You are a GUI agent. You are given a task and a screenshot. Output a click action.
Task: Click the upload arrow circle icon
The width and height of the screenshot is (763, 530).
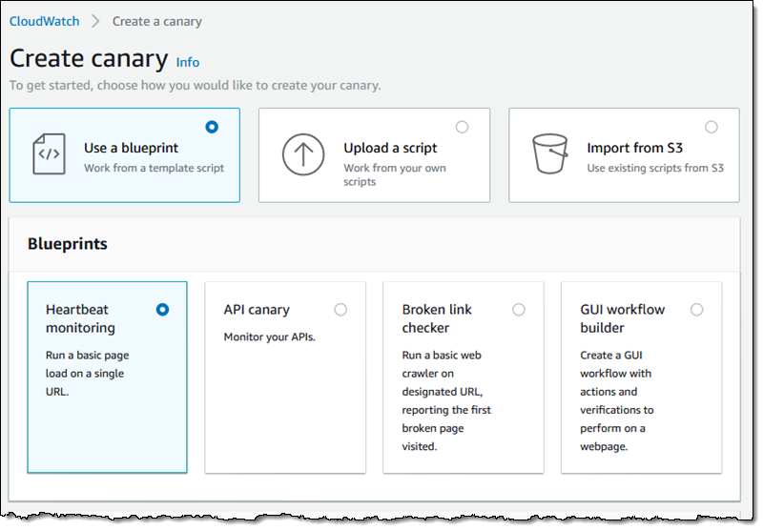[x=303, y=154]
